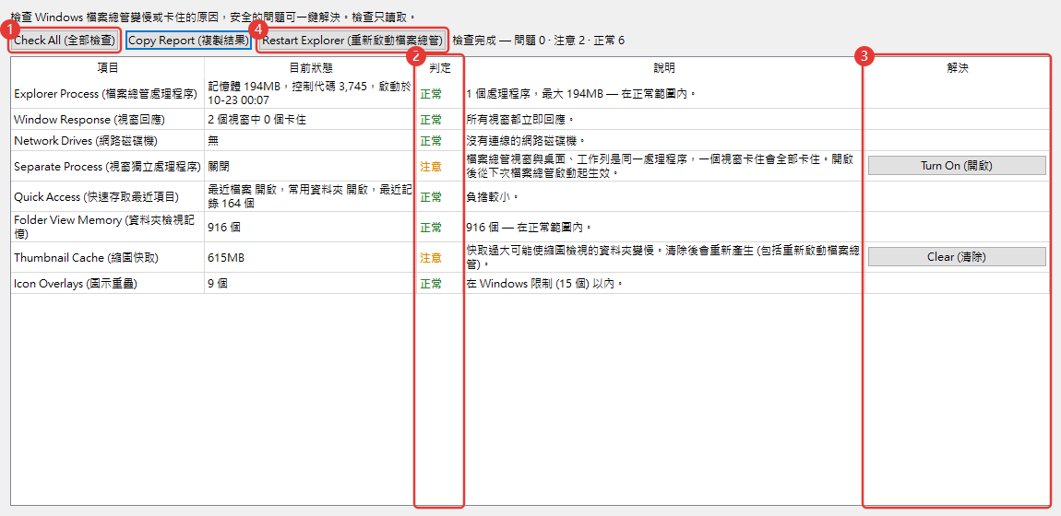Select the 說明 column header
1061x516 pixels.
(663, 68)
